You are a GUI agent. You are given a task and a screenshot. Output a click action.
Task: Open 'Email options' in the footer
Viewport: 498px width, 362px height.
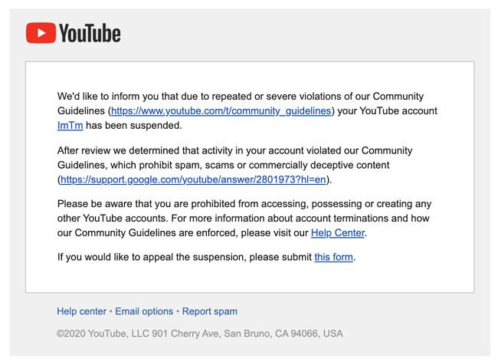(144, 311)
